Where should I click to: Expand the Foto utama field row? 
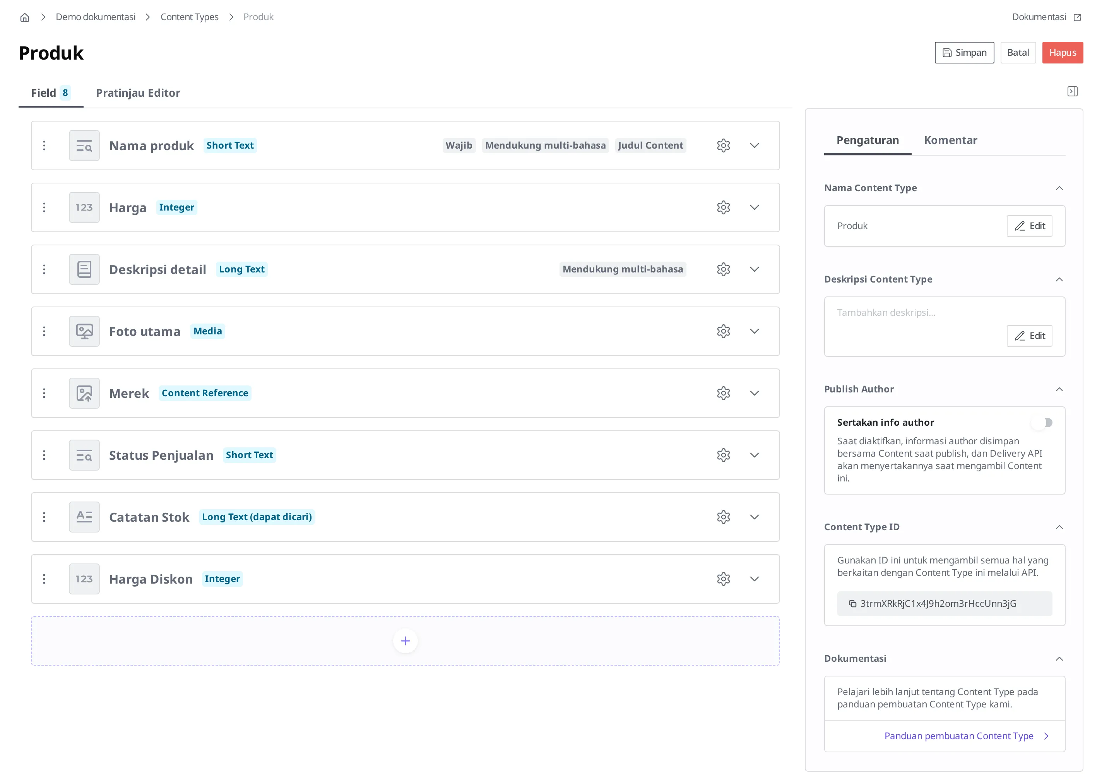(755, 331)
